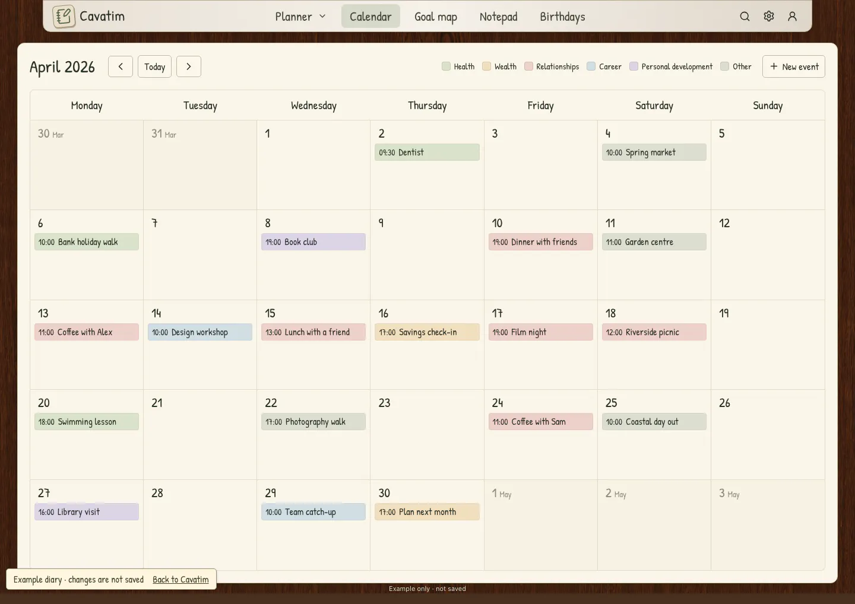
Task: Open the Film night event
Action: (541, 332)
